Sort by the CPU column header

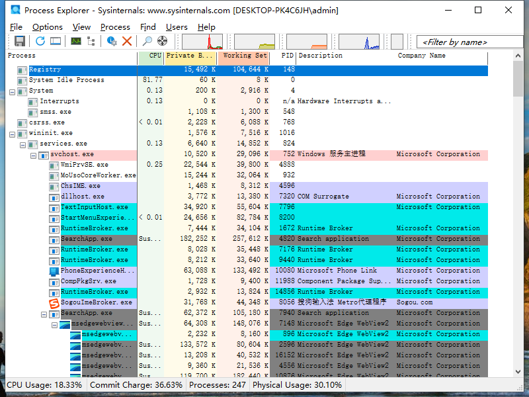(151, 58)
